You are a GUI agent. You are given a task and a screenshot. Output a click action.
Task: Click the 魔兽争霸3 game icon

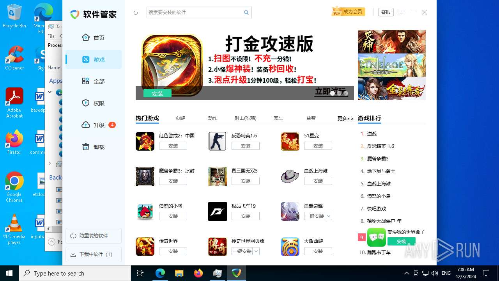(145, 176)
